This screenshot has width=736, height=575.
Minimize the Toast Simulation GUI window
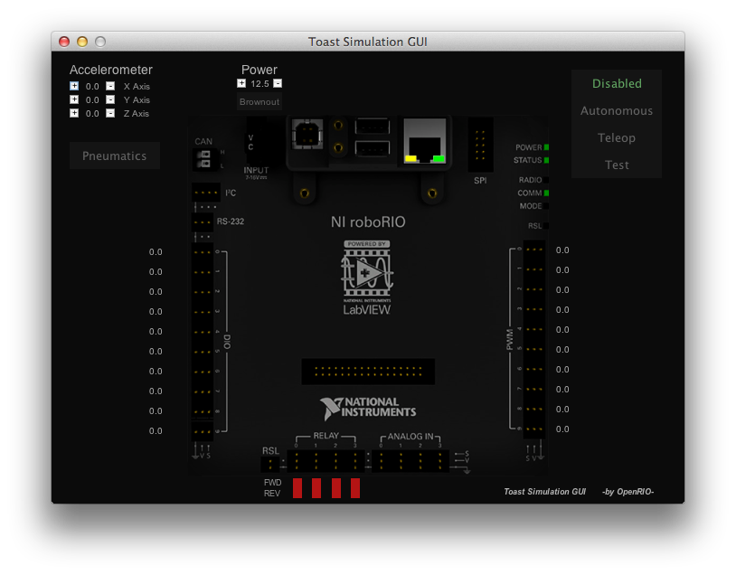(82, 42)
